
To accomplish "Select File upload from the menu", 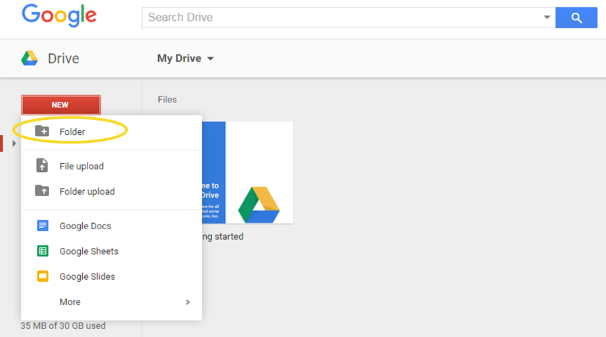I will [81, 166].
